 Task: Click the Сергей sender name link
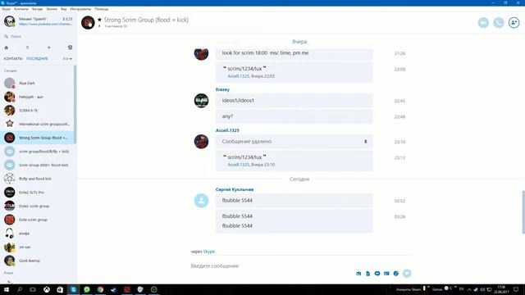235,189
